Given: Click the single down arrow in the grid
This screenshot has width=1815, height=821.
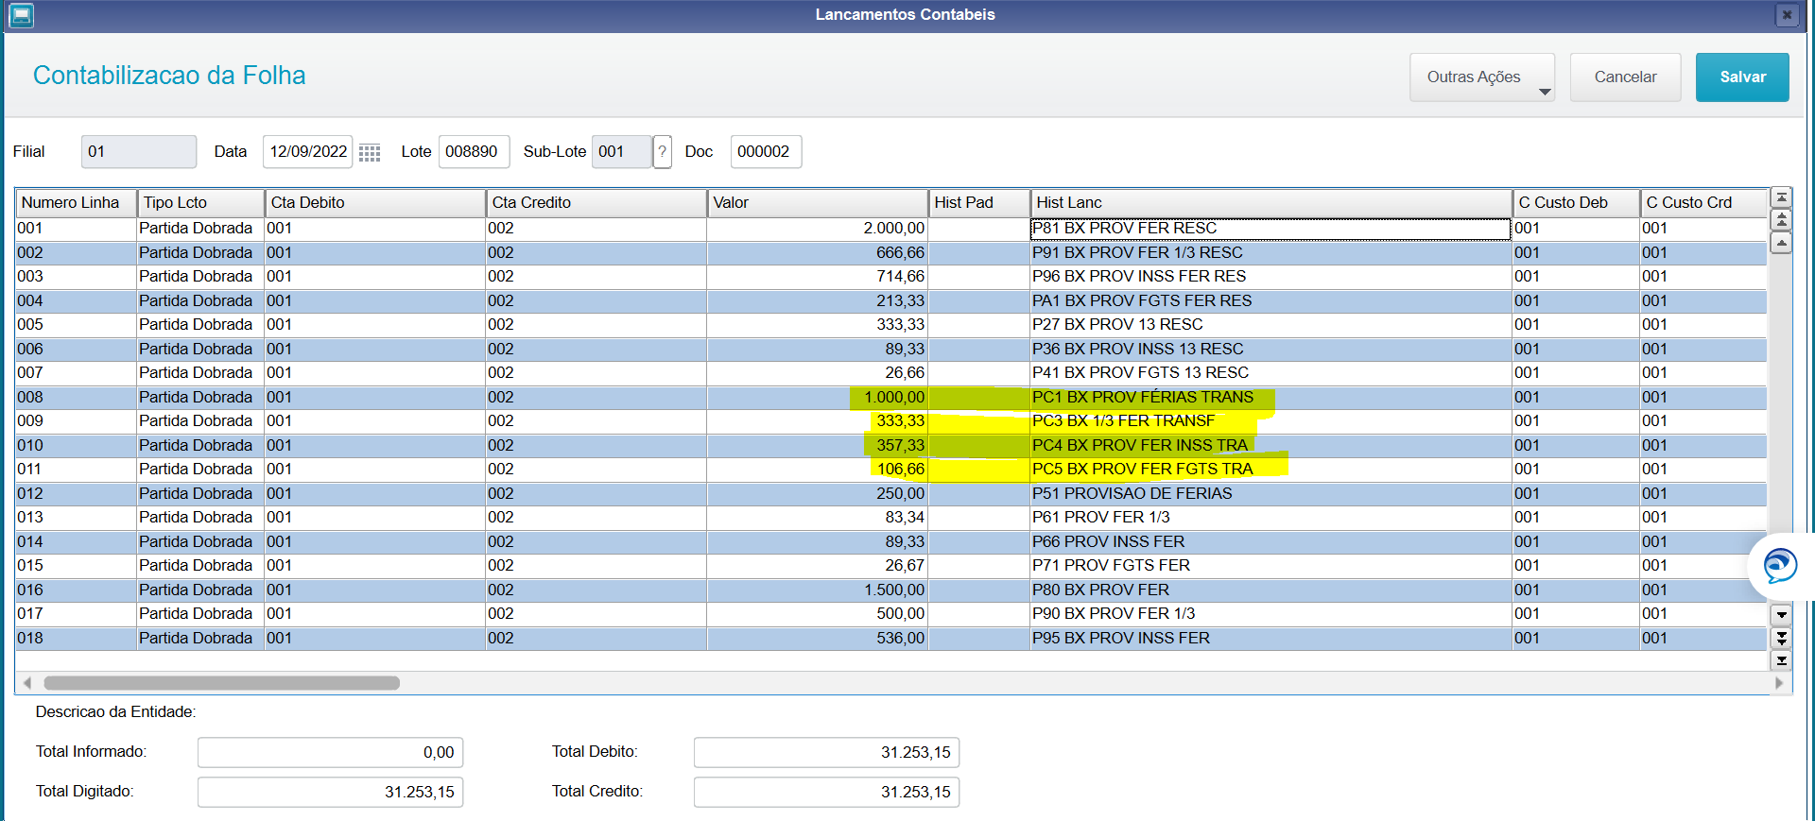Looking at the screenshot, I should point(1781,615).
